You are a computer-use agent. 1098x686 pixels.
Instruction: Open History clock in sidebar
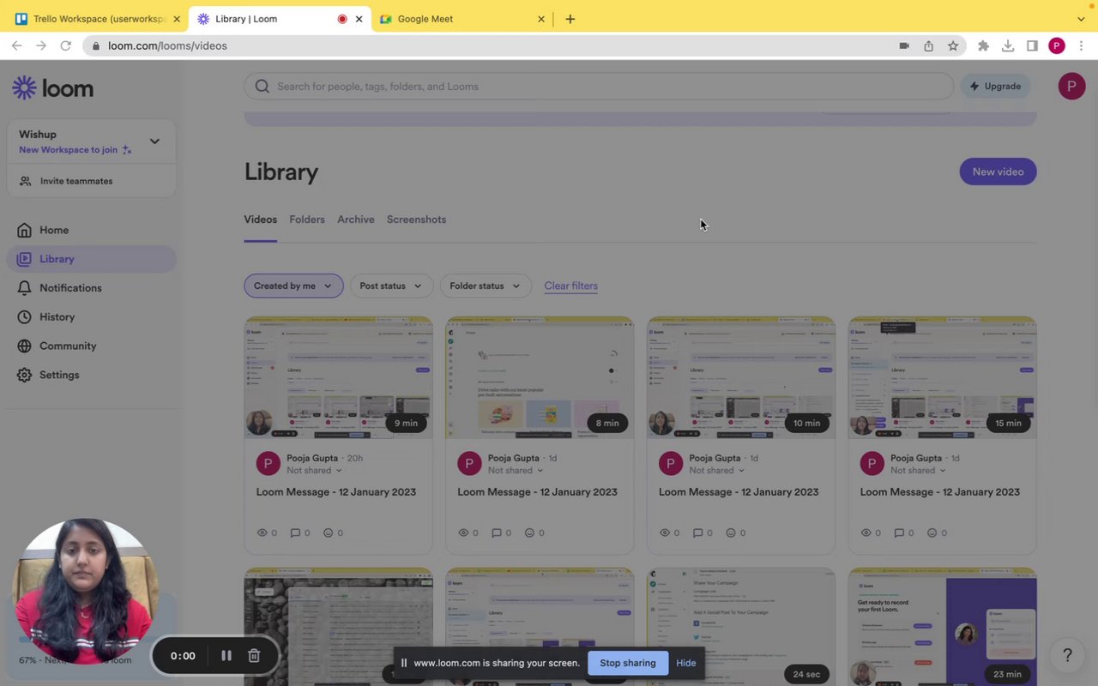[24, 317]
